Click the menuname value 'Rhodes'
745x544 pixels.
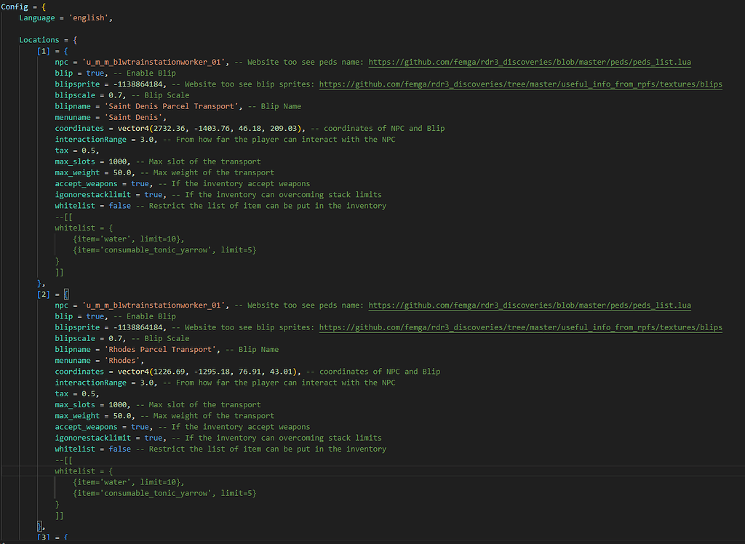(124, 360)
